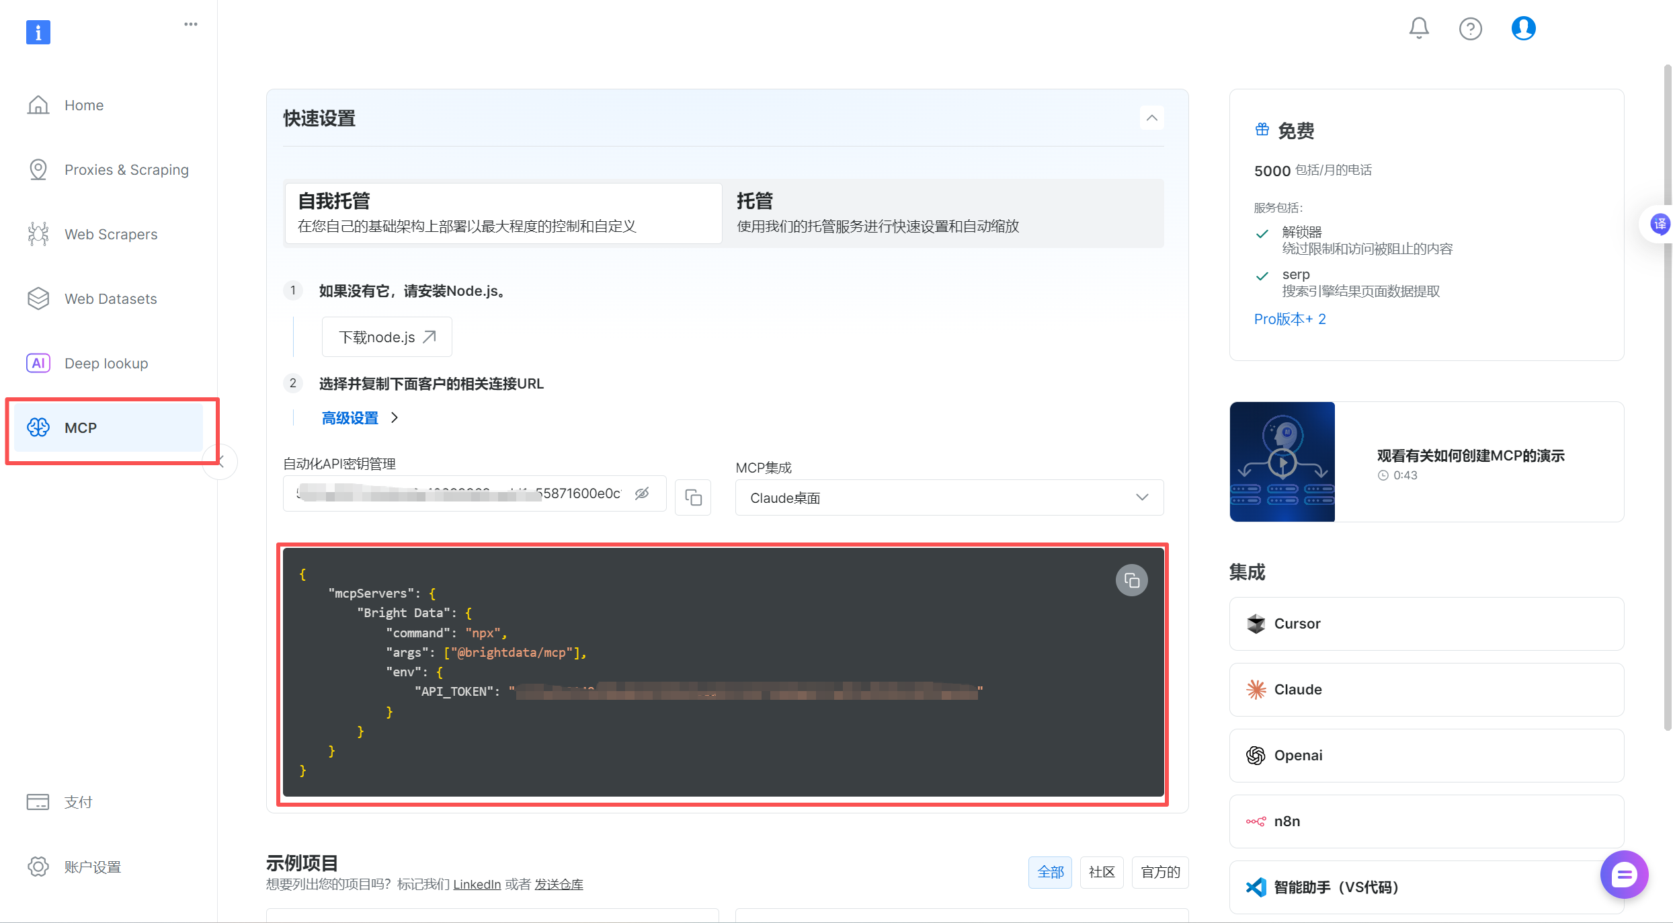
Task: Click the translate floating icon
Action: [1660, 224]
